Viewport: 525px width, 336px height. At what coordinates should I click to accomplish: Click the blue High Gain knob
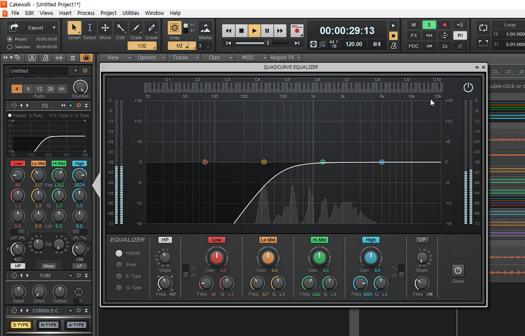[371, 257]
